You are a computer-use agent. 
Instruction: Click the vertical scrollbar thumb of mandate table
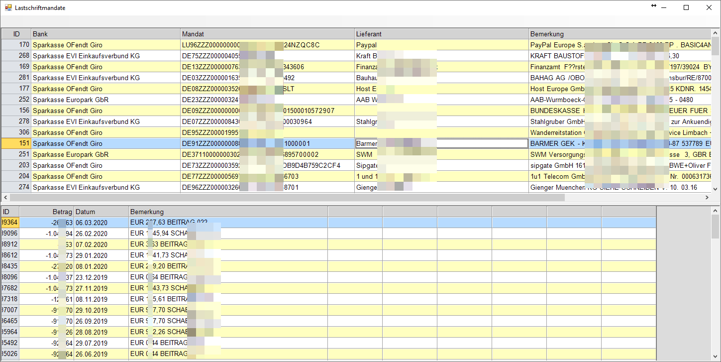(x=716, y=46)
